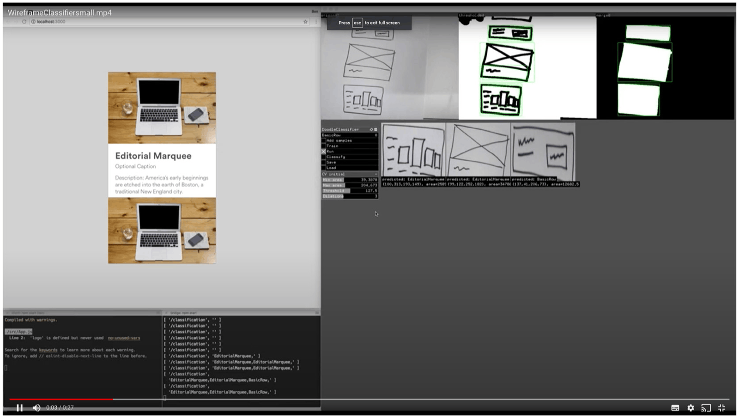Toggle the Save checkbox

click(x=324, y=163)
